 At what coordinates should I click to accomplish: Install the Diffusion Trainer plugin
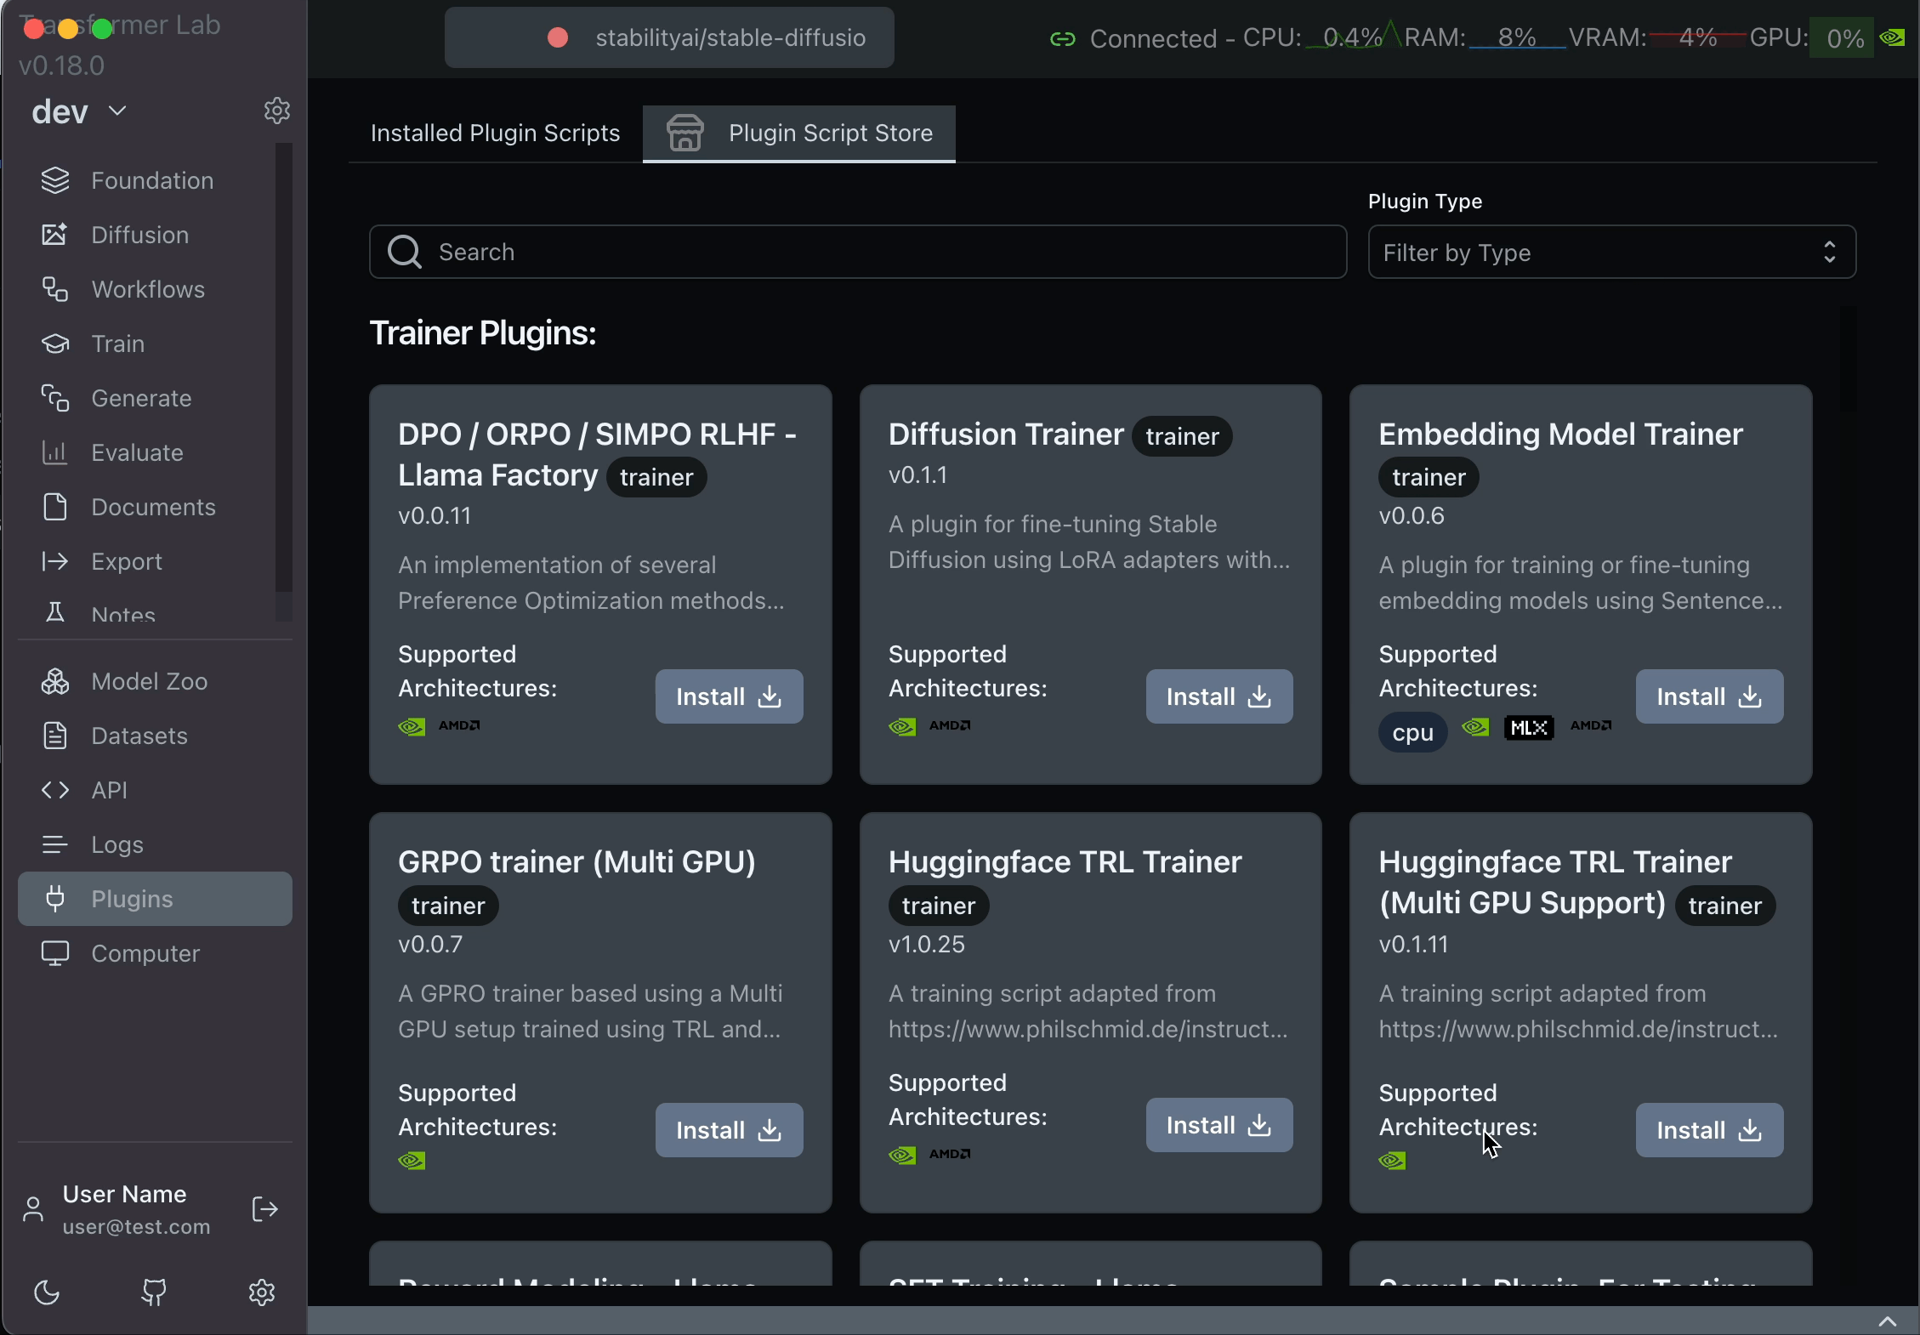1218,696
